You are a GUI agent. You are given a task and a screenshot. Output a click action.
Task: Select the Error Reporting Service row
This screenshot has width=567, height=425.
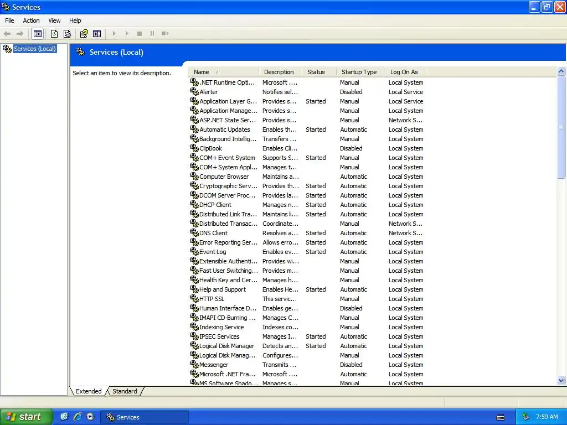[307, 242]
